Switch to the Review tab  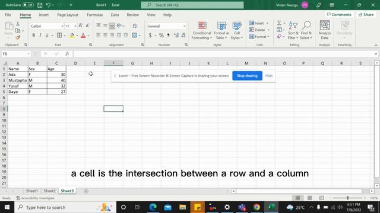(132, 15)
